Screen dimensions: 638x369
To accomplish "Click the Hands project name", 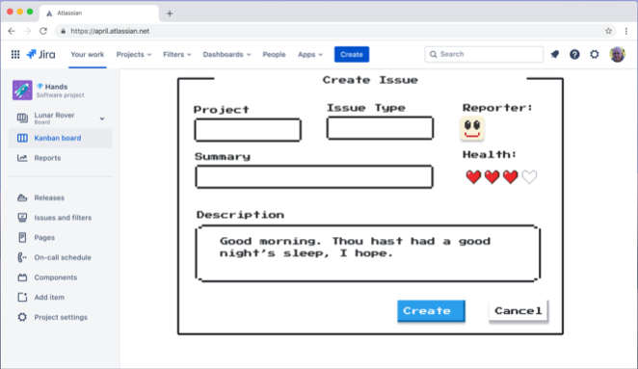I will (56, 87).
